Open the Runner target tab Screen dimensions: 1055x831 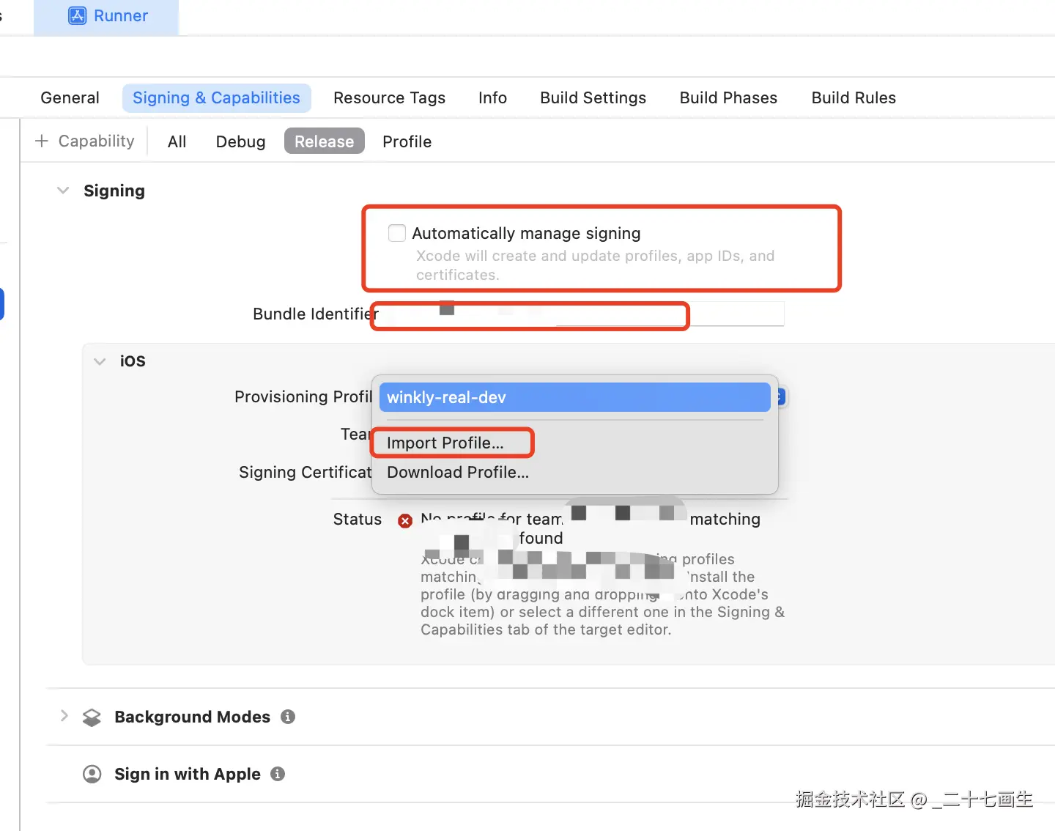pyautogui.click(x=107, y=16)
